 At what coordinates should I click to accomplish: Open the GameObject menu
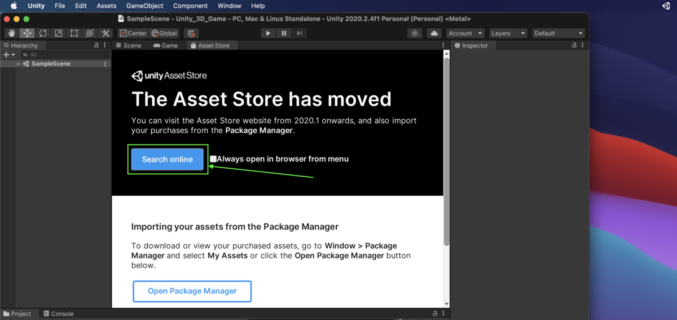pyautogui.click(x=145, y=6)
